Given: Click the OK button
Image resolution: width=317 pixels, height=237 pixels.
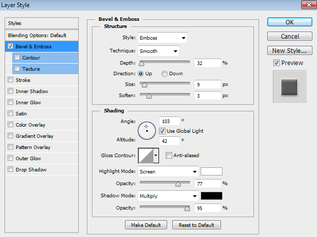Looking at the screenshot, I should [290, 22].
